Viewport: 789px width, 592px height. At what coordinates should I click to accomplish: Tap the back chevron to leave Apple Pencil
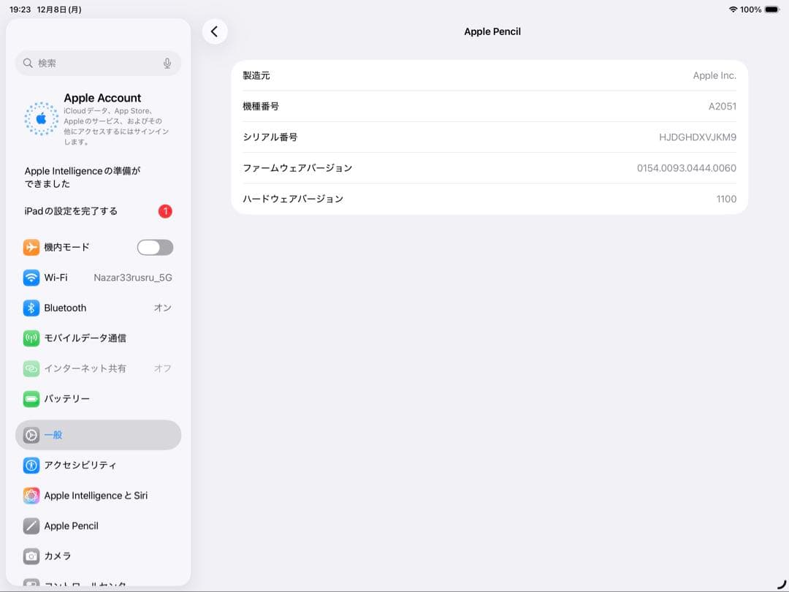(215, 31)
